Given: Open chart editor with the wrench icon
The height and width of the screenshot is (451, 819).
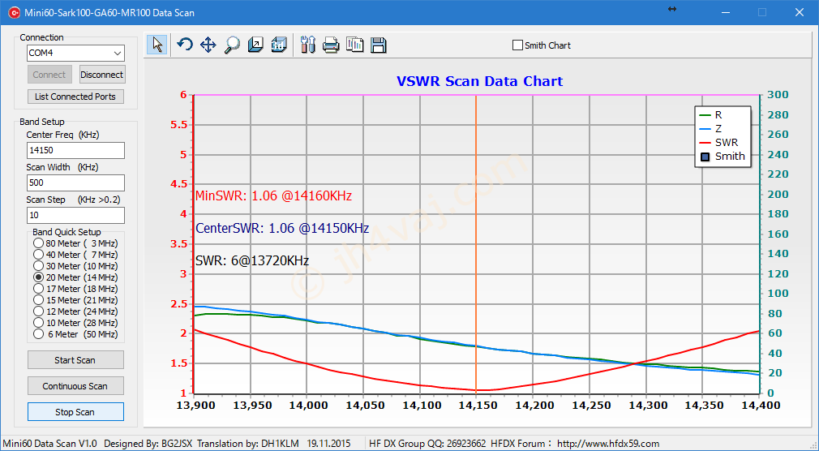Looking at the screenshot, I should click(x=308, y=45).
